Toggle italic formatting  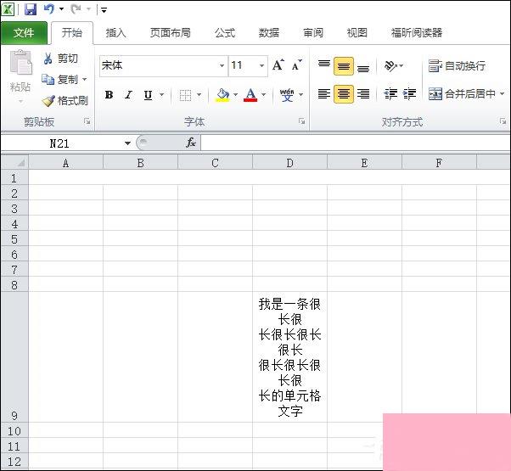(129, 95)
